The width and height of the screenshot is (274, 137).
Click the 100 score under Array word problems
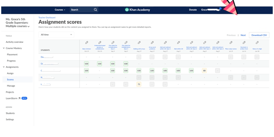click(x=152, y=71)
